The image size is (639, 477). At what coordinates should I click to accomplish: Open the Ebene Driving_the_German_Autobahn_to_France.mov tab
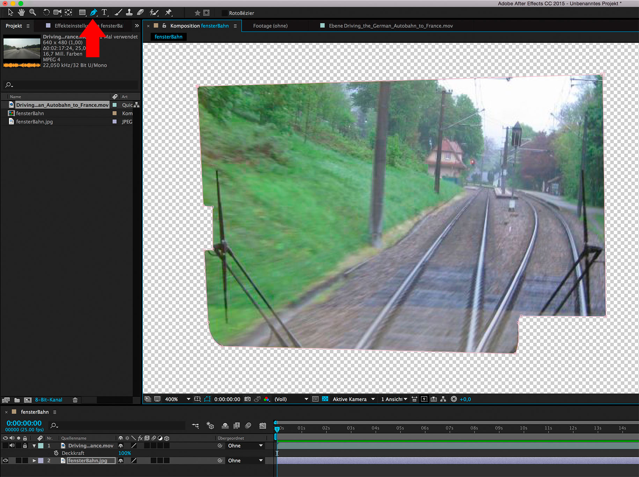390,26
